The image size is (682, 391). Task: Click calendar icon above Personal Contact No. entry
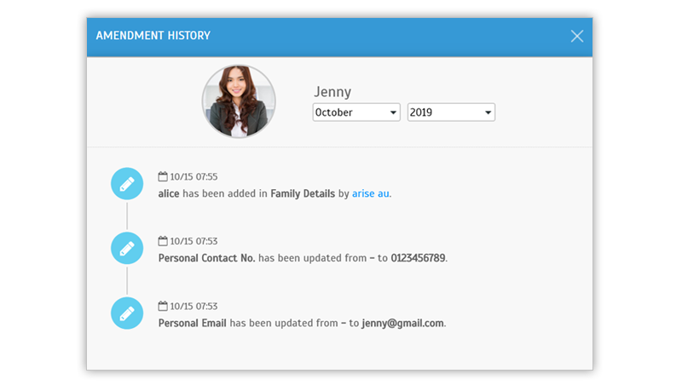click(x=163, y=241)
